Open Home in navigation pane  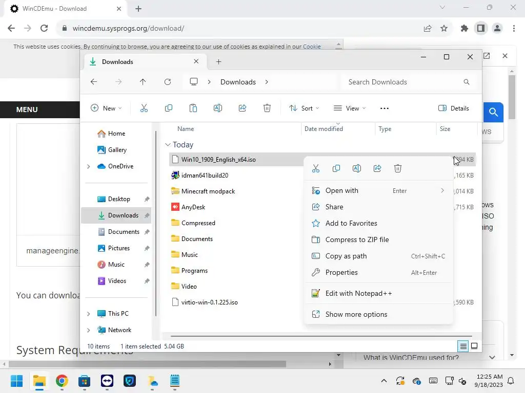pos(116,134)
